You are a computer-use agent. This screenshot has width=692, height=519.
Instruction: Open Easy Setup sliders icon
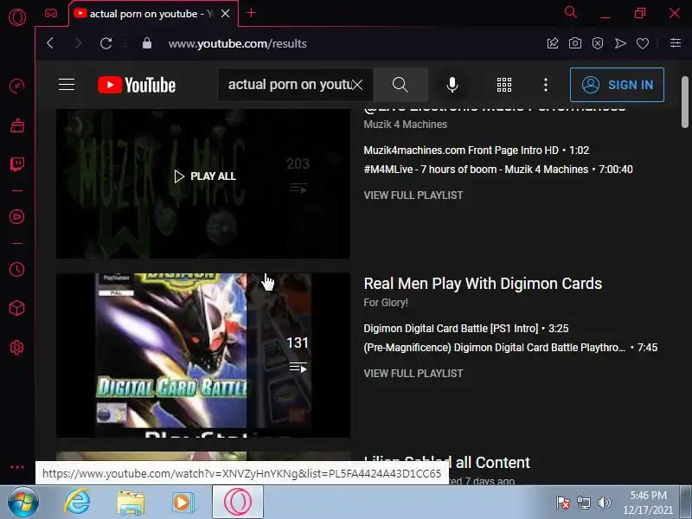tap(676, 42)
